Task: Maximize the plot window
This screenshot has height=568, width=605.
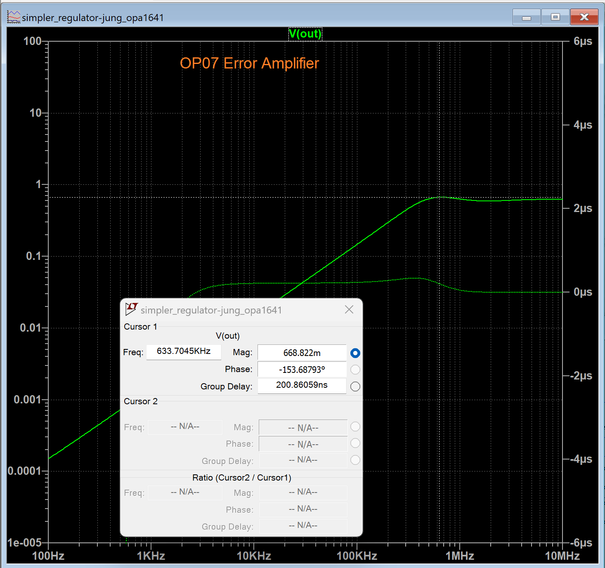Action: [555, 17]
